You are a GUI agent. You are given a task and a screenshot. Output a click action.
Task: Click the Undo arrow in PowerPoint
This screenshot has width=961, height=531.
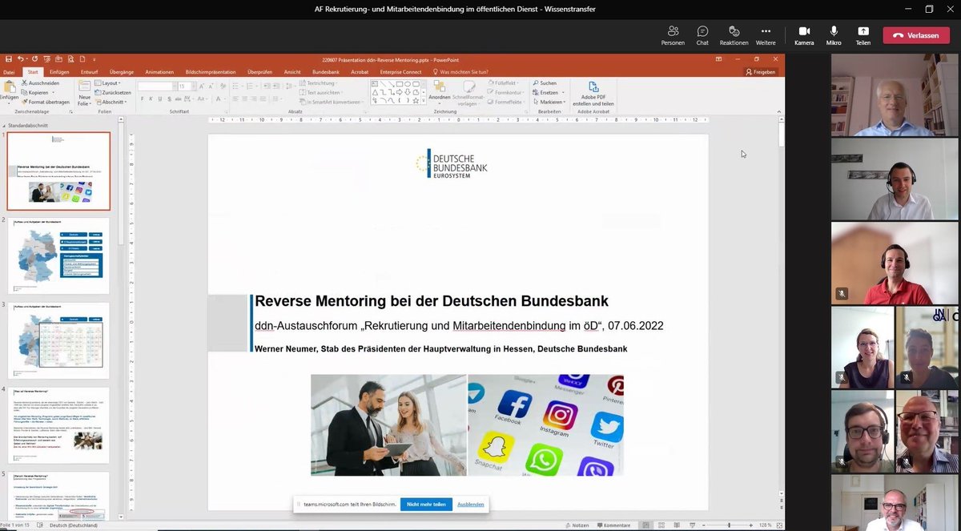[x=21, y=59]
